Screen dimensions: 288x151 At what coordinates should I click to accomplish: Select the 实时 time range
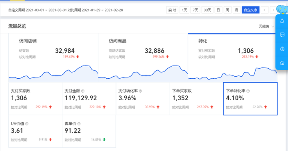[x=172, y=10]
